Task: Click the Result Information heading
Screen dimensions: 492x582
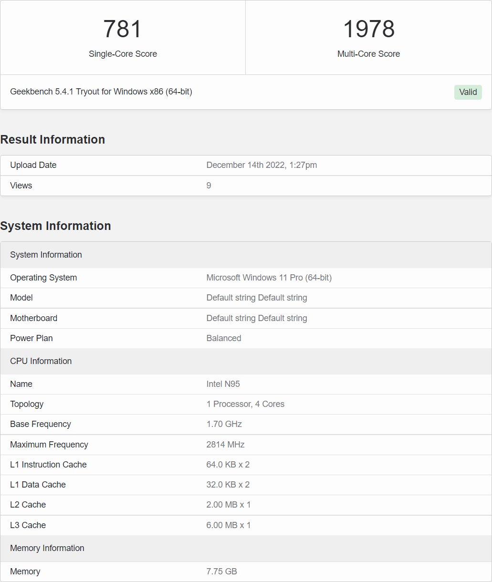Action: click(x=52, y=139)
